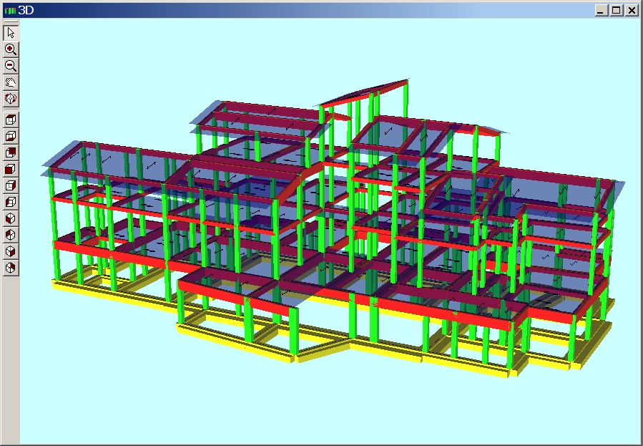The image size is (643, 446).
Task: Minimize the 3D window
Action: (602, 11)
